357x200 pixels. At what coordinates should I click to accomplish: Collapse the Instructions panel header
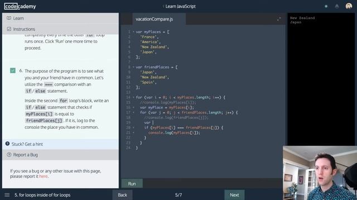(x=60, y=29)
